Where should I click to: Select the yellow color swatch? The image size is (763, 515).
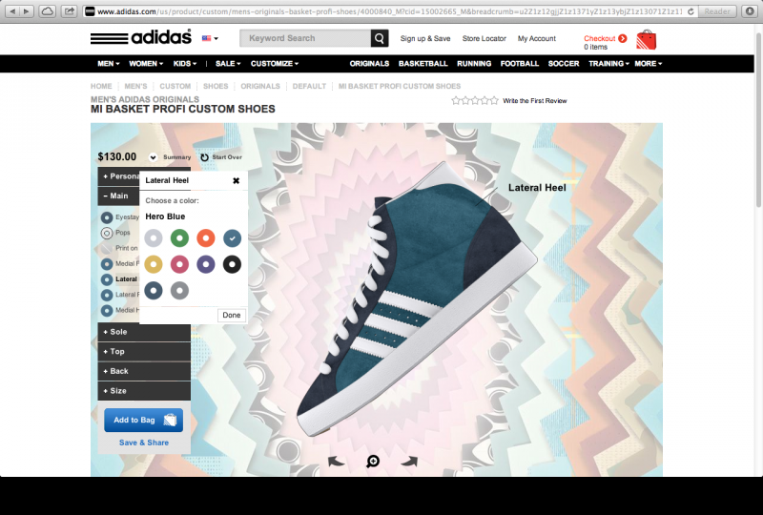click(x=154, y=264)
